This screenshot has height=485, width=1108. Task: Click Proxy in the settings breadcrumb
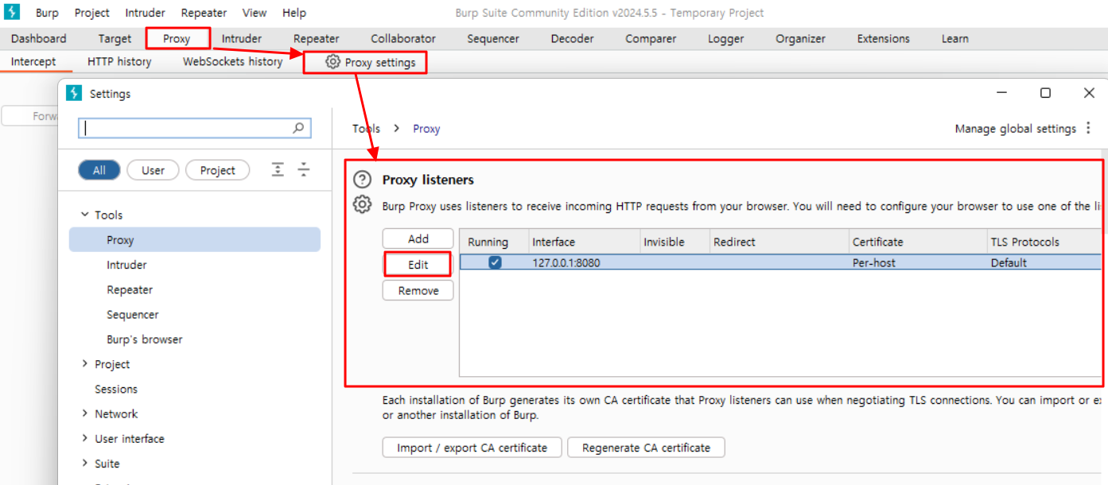[426, 129]
